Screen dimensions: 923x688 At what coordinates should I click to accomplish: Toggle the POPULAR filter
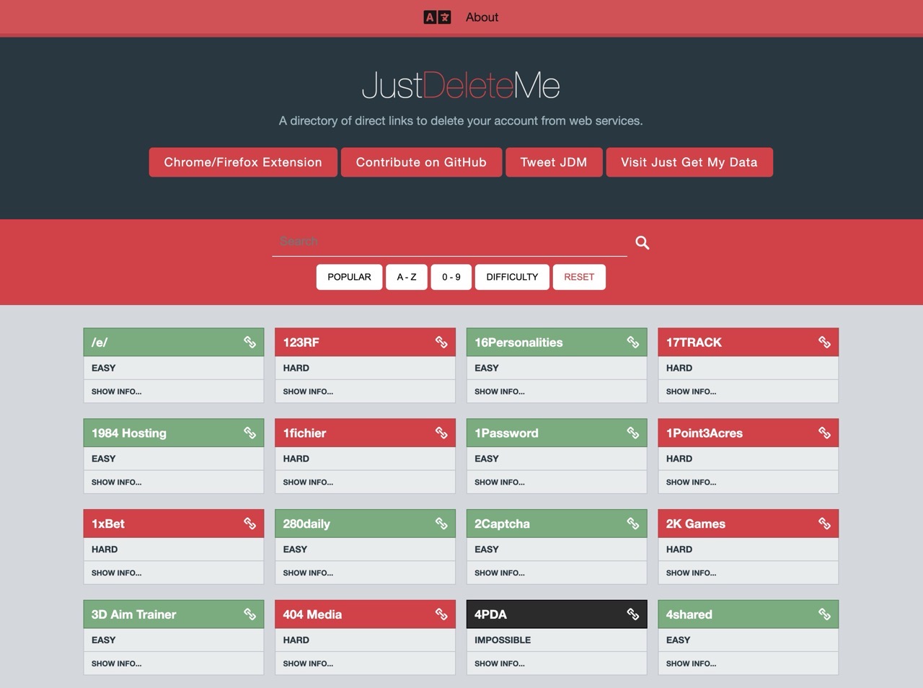point(349,277)
